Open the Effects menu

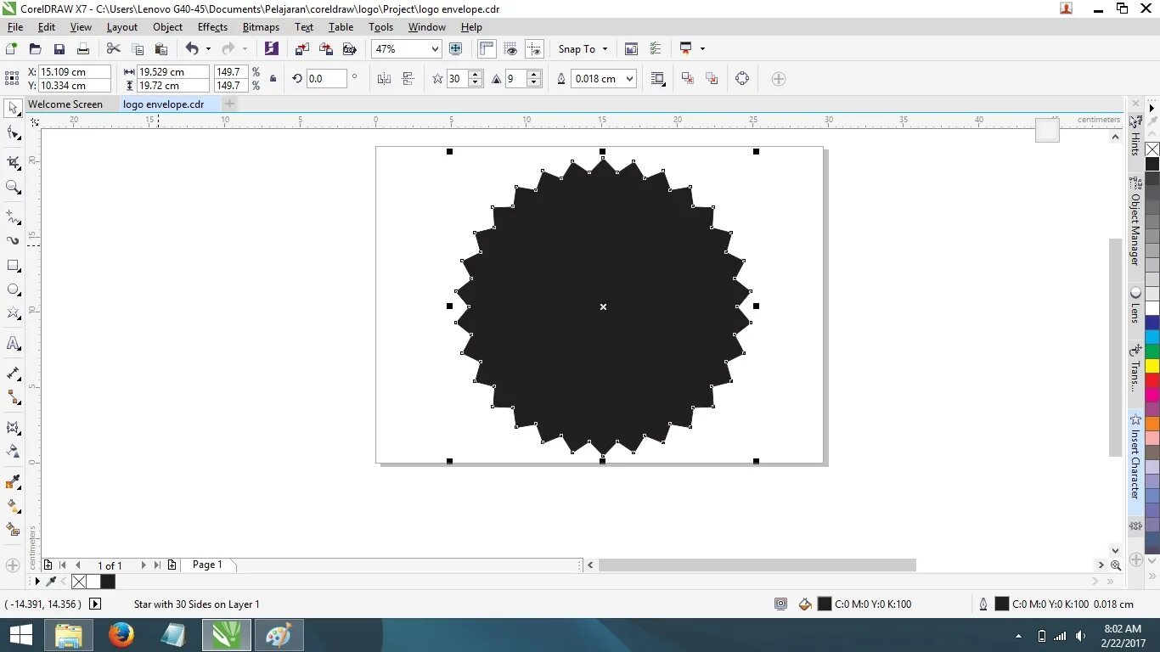212,27
